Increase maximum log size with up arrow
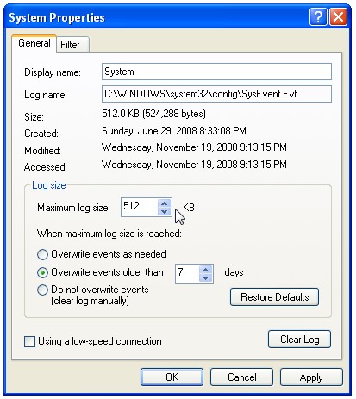Viewport: 356px width, 399px height. (x=165, y=203)
